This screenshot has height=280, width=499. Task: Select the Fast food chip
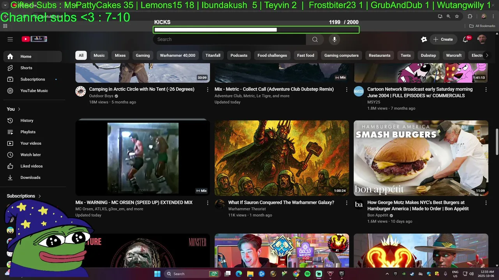point(306,55)
